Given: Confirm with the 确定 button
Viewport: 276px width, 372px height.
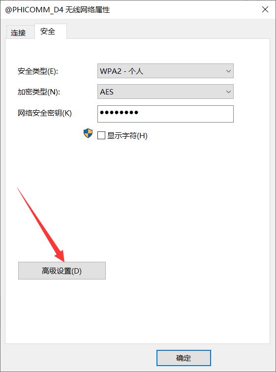Looking at the screenshot, I should coord(184,358).
